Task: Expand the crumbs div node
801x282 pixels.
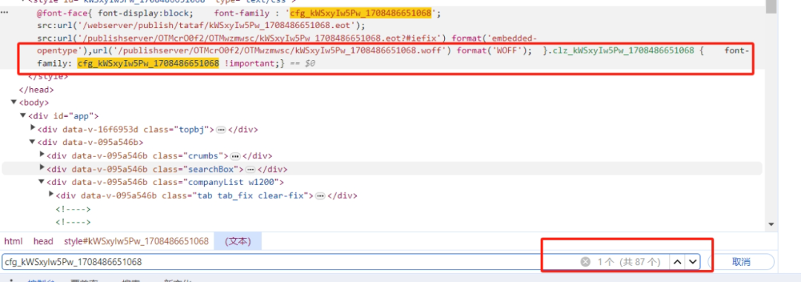Action: 42,155
